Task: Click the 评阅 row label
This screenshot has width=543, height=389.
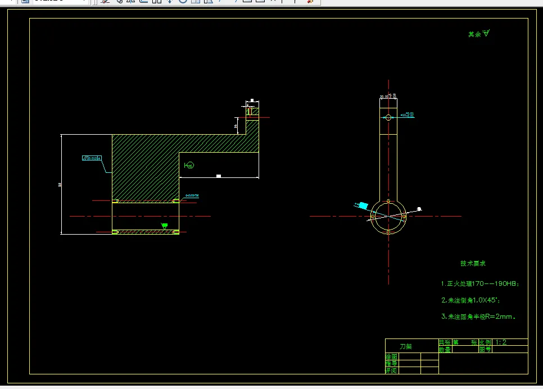Action: pyautogui.click(x=391, y=370)
